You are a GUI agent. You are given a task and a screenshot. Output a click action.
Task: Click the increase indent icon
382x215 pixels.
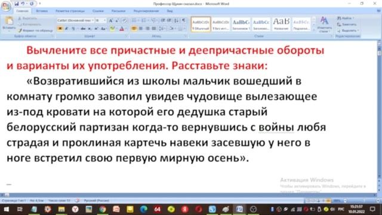click(x=170, y=20)
